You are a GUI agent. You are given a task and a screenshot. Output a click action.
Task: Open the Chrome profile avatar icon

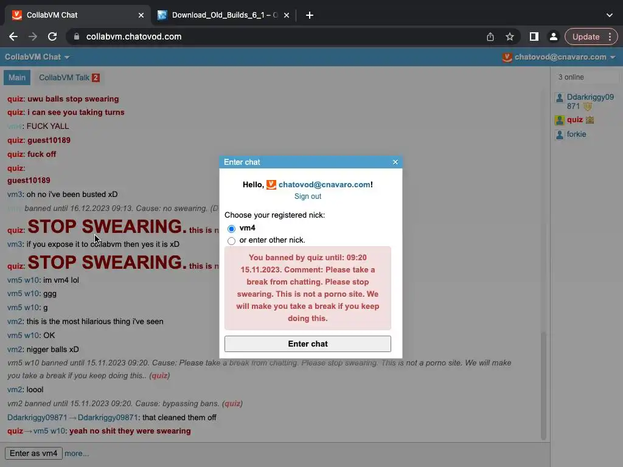coord(553,36)
